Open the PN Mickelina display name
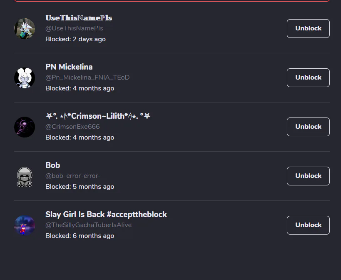This screenshot has width=341, height=280. coord(69,67)
